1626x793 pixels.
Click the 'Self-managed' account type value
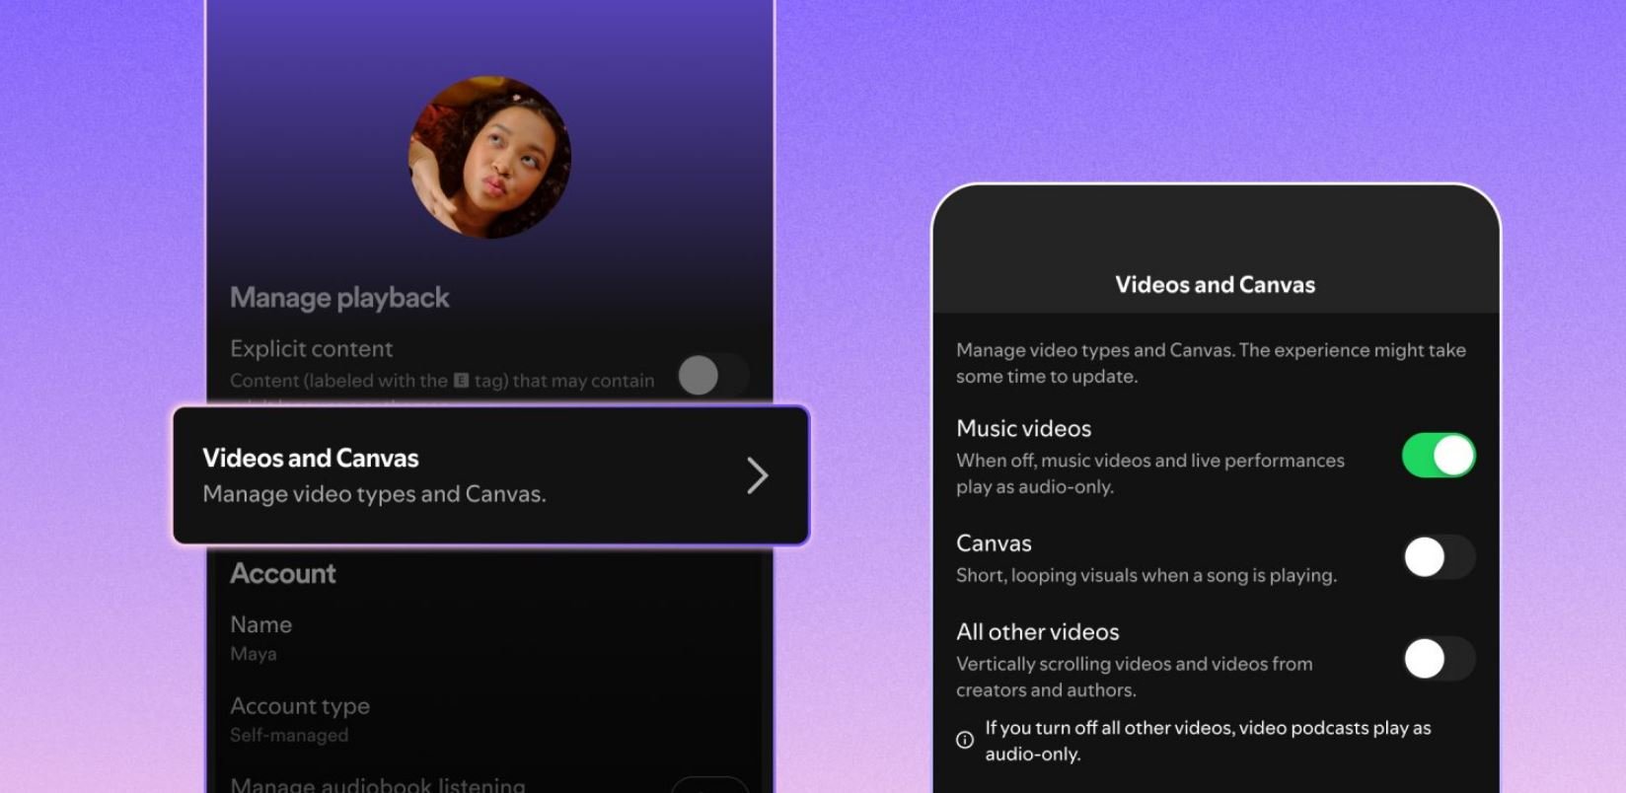[289, 736]
